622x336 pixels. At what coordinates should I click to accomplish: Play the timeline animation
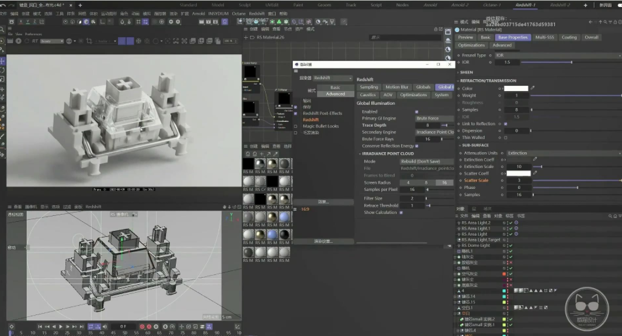point(61,327)
